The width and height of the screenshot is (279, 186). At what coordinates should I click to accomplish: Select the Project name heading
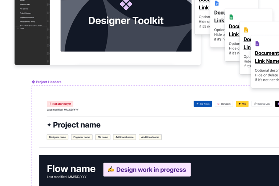click(x=77, y=125)
